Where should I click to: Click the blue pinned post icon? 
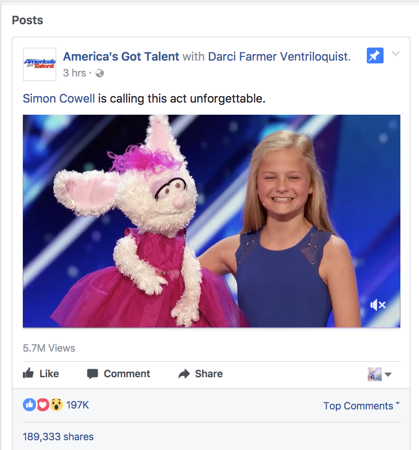(375, 56)
